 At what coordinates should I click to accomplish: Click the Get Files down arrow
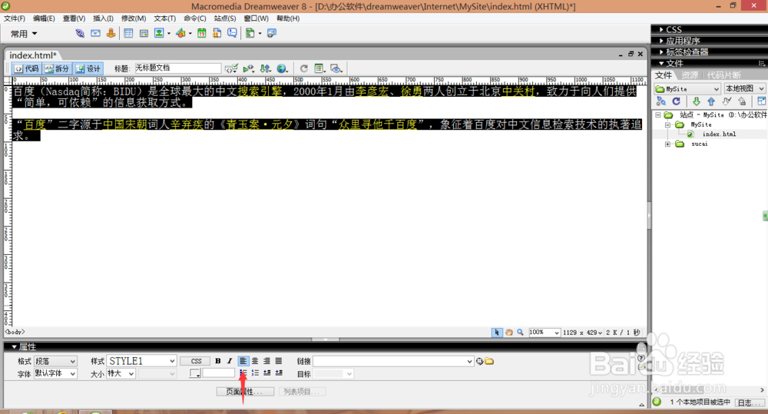(696, 101)
